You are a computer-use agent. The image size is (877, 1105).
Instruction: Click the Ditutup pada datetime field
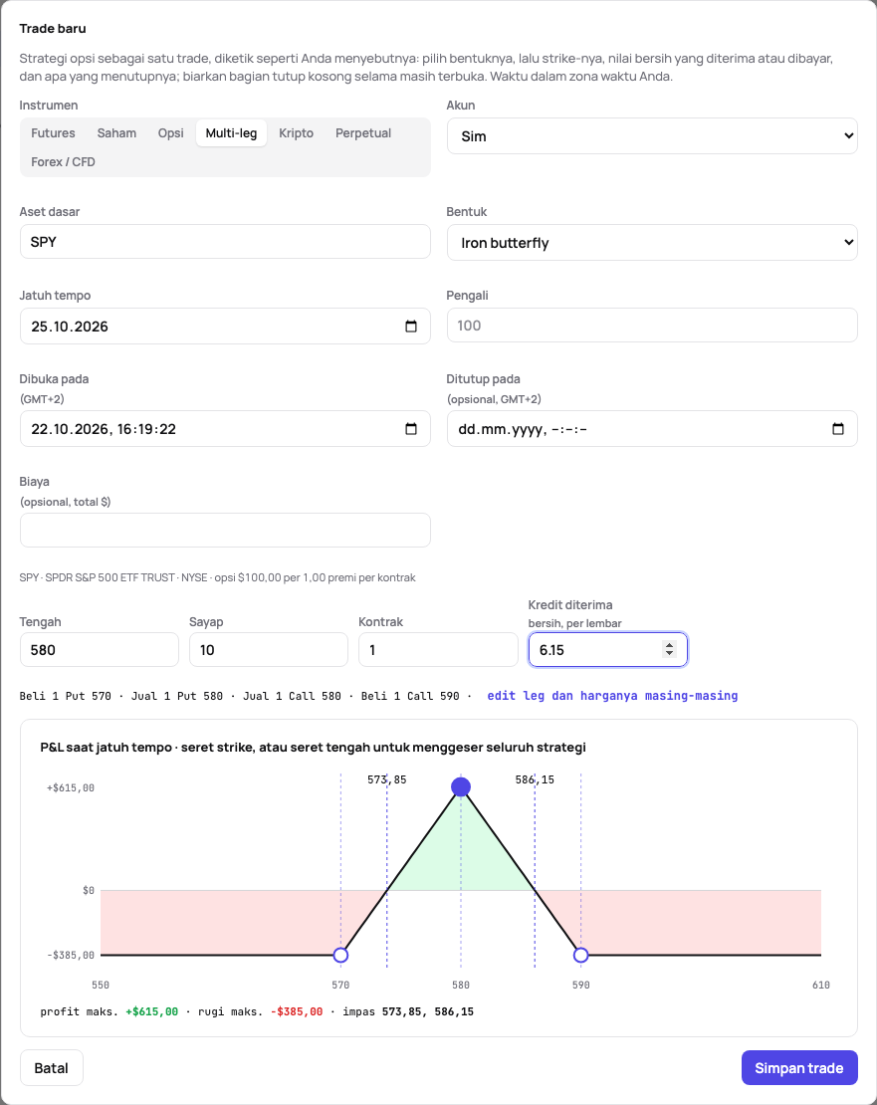(652, 429)
